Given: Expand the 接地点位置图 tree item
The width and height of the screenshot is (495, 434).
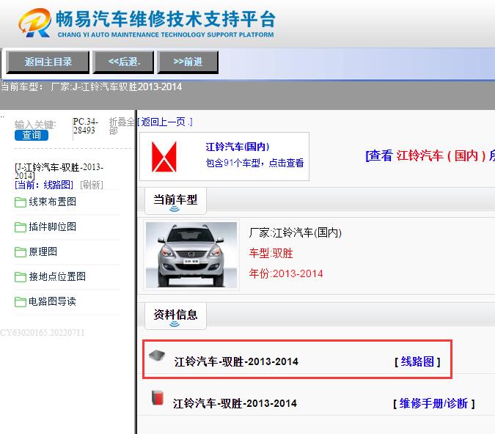Looking at the screenshot, I should (57, 276).
